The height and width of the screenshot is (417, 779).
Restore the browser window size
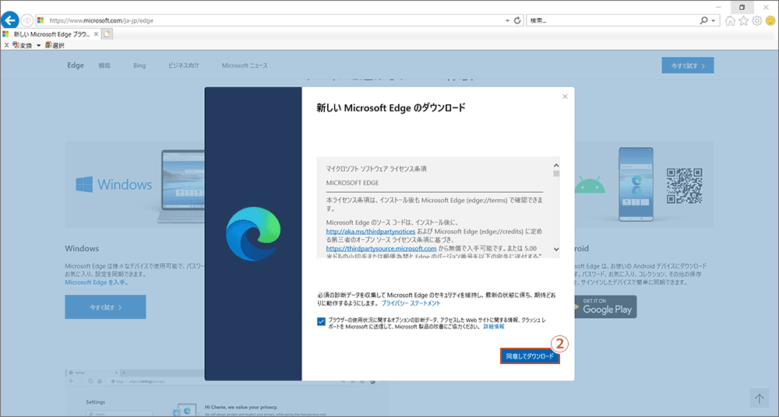[742, 7]
